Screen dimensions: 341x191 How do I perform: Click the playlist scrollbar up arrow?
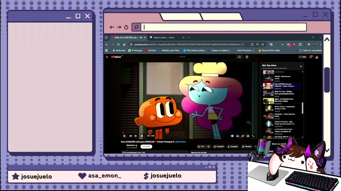[x=302, y=72]
